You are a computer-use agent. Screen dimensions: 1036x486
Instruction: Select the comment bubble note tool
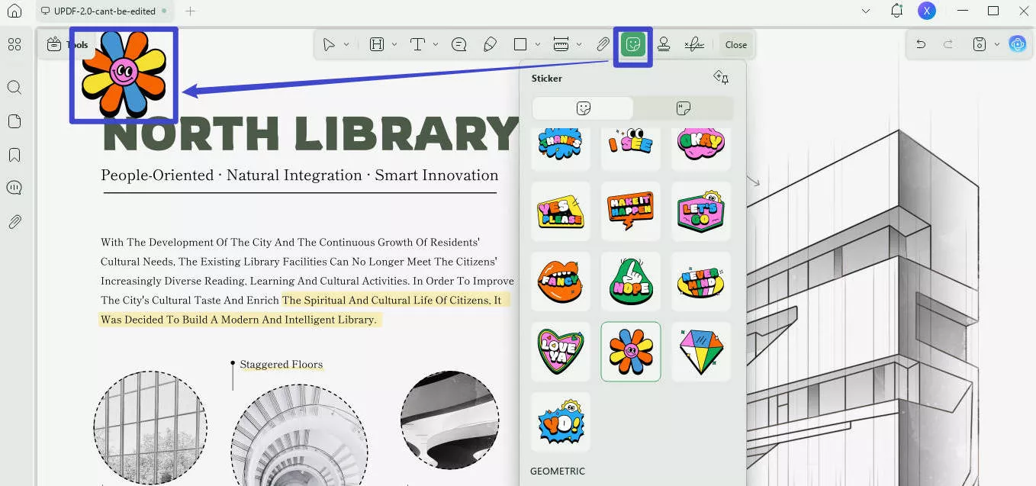[x=459, y=44]
